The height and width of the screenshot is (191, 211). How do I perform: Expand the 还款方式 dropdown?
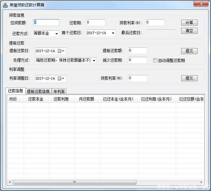56,33
